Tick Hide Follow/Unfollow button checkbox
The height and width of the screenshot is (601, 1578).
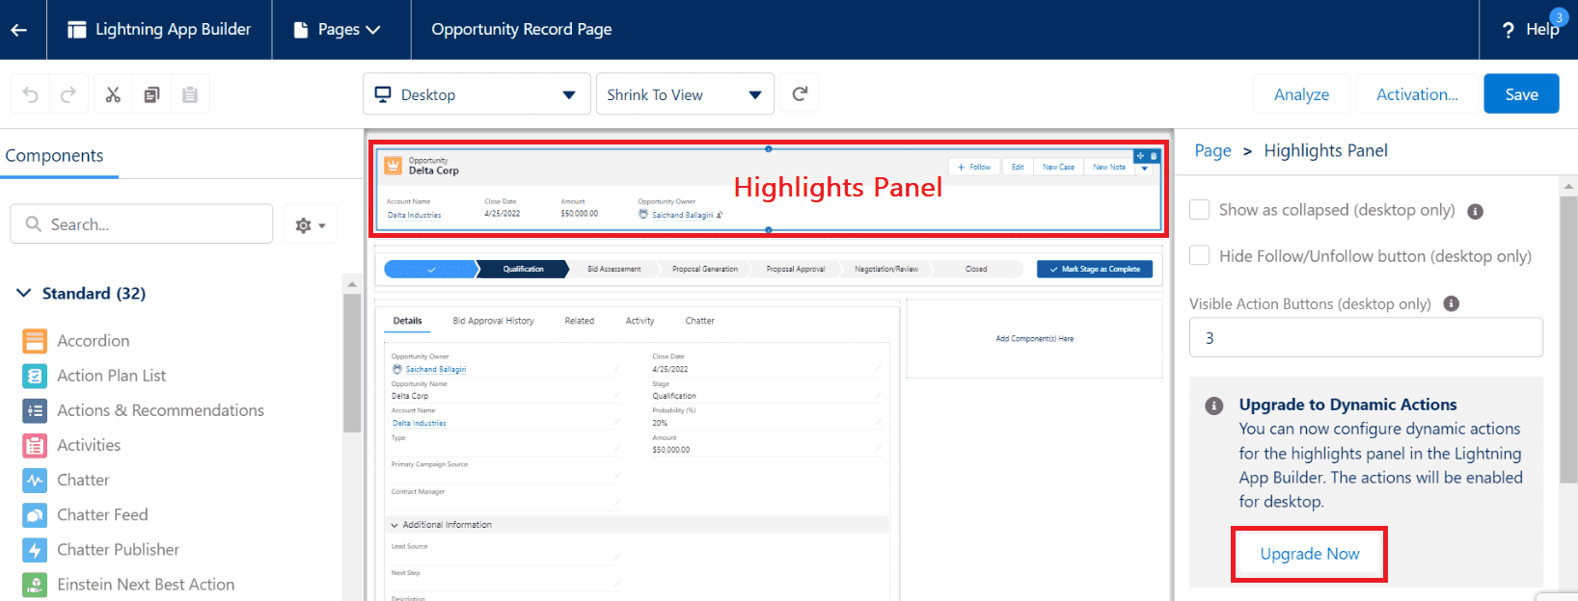[x=1200, y=255]
